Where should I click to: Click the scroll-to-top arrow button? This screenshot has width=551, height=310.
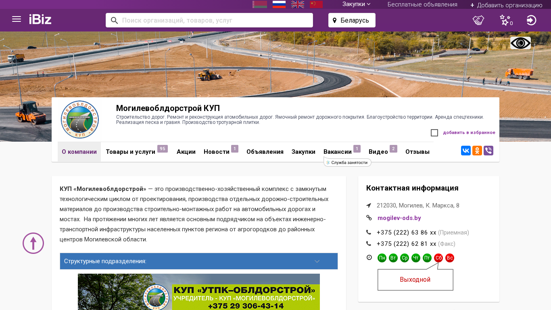[x=33, y=243]
